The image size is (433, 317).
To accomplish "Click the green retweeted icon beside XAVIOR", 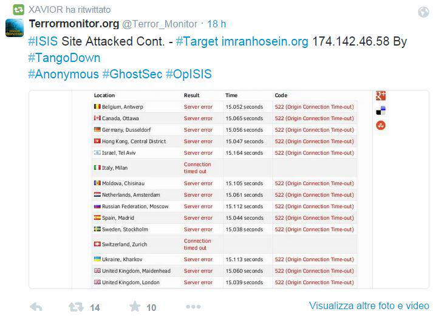I will 19,10.
